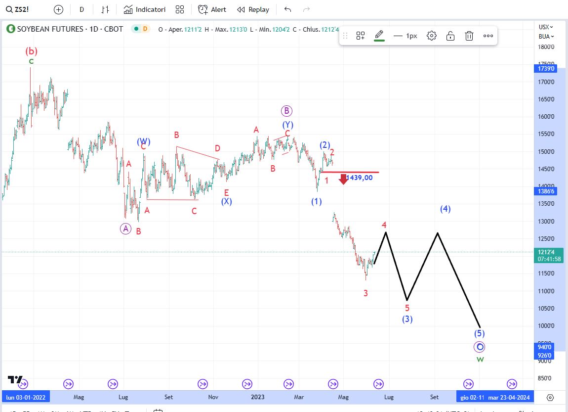568x412 pixels.
Task: Select the red down arrow drawing
Action: click(343, 179)
